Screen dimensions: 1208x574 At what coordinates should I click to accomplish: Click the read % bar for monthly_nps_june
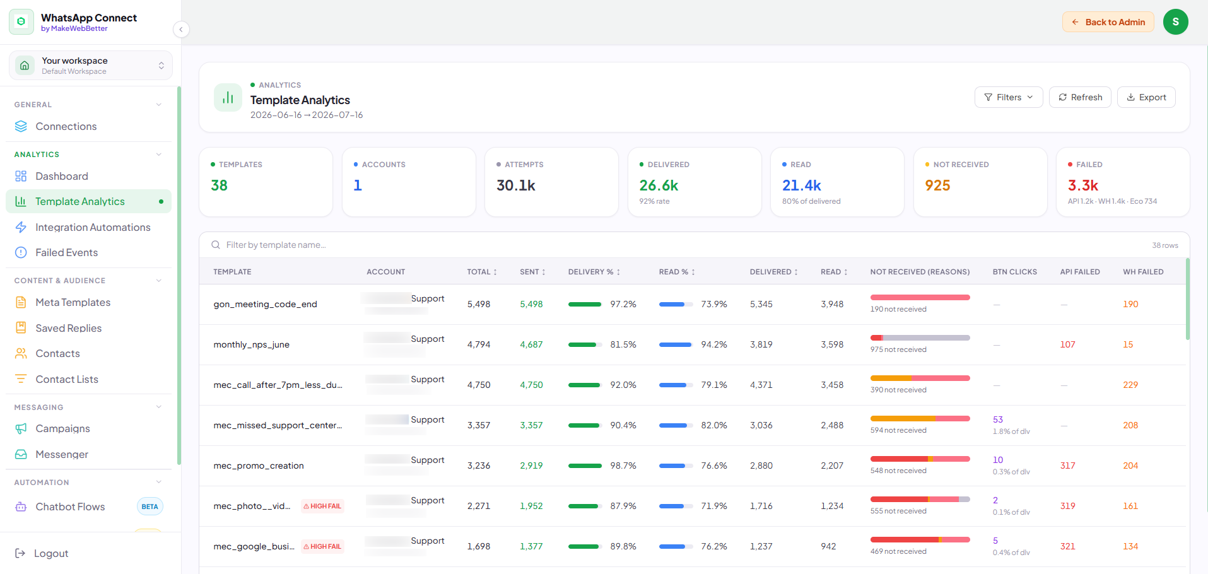click(676, 344)
